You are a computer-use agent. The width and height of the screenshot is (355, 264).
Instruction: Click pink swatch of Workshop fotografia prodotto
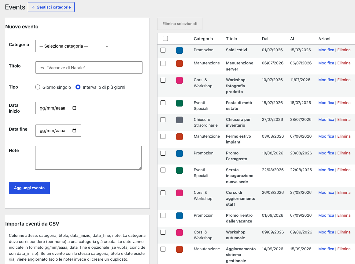pos(179,80)
